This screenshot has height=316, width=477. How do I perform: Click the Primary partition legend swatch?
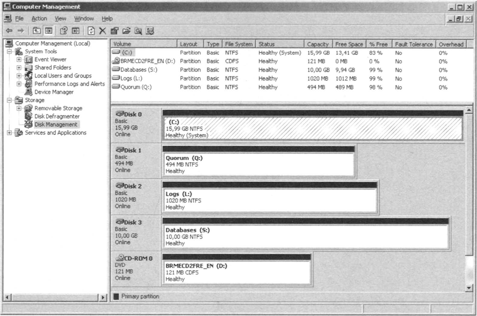pos(116,296)
